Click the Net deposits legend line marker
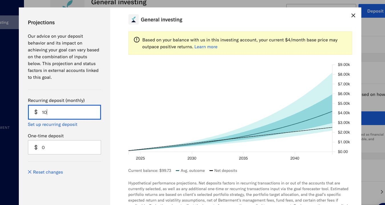 tap(211, 170)
